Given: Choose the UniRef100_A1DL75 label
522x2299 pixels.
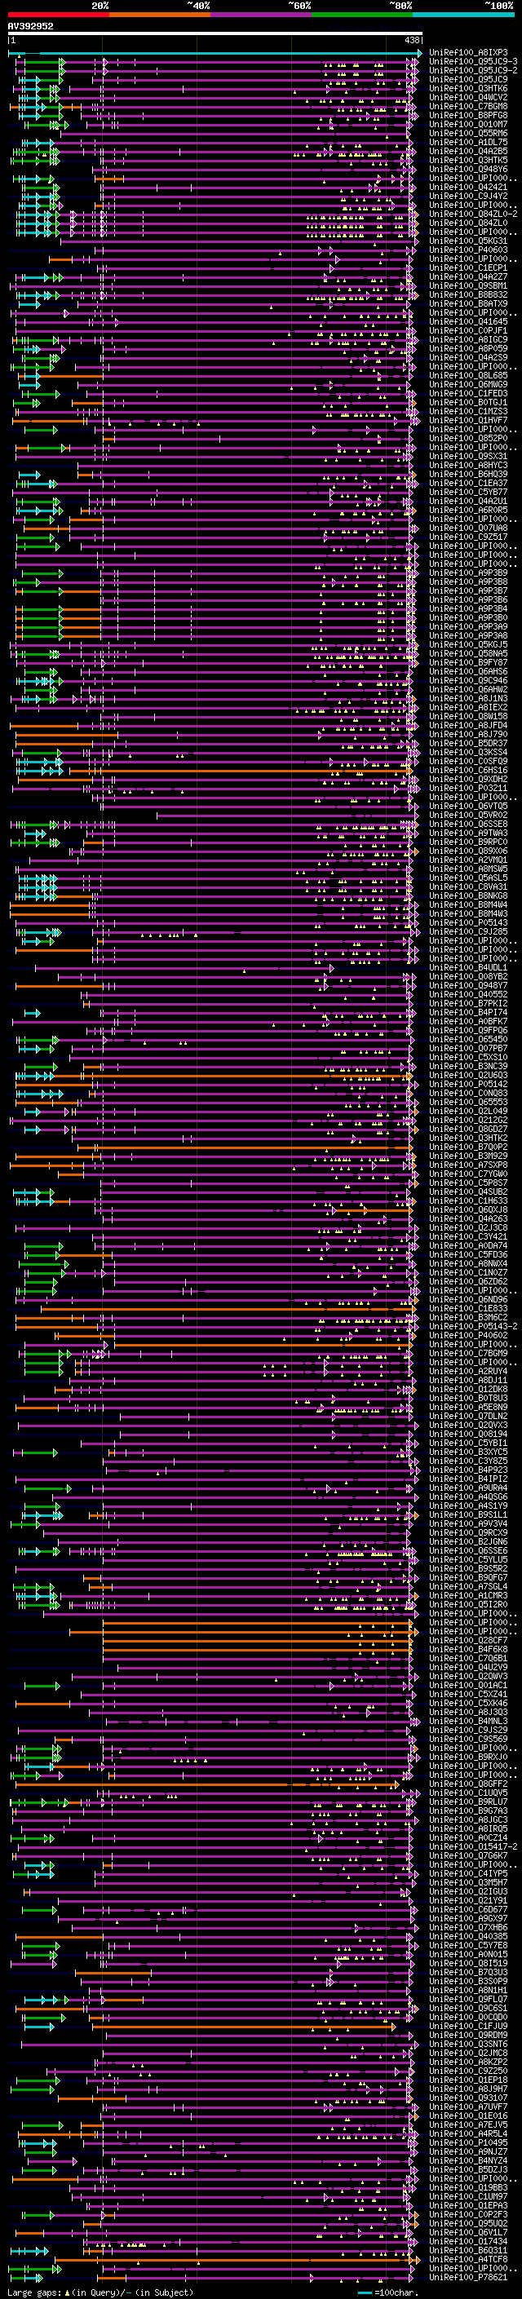Looking at the screenshot, I should point(467,143).
